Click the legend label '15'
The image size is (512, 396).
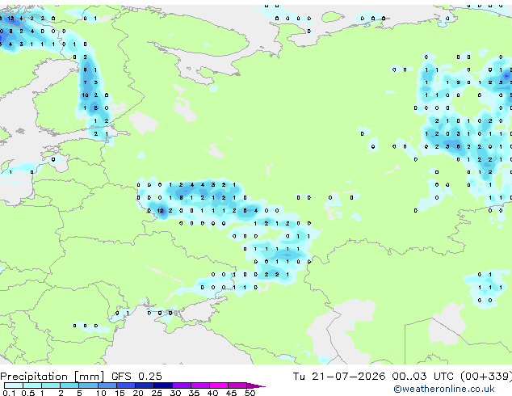(x=120, y=393)
